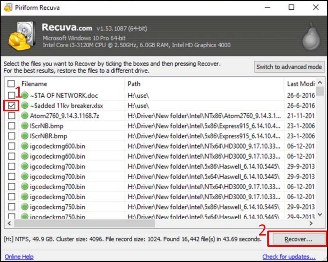The image size is (328, 262).
Task: Tick the checkbox for IScrNB.bmp
Action: (x=12, y=126)
